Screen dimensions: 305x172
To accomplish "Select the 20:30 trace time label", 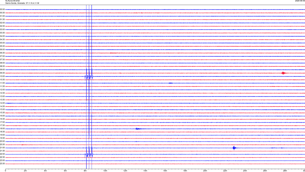I will click(x=2, y=145).
